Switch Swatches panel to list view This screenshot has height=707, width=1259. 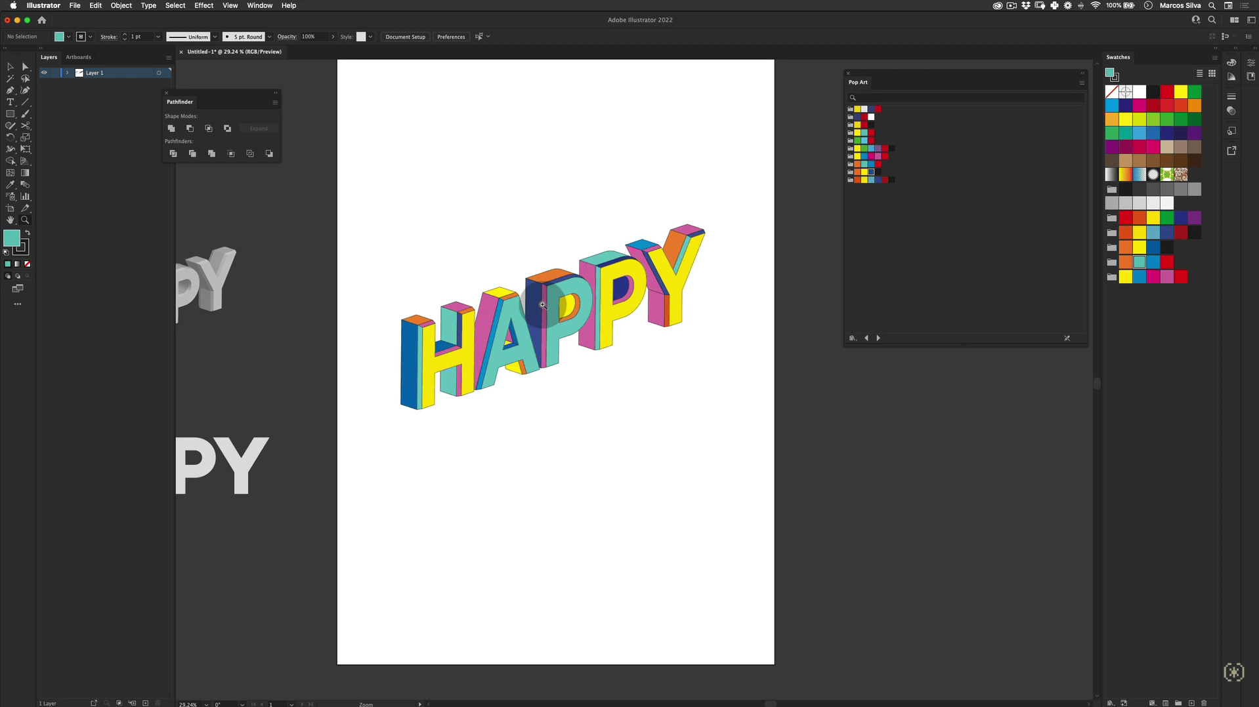(x=1199, y=73)
